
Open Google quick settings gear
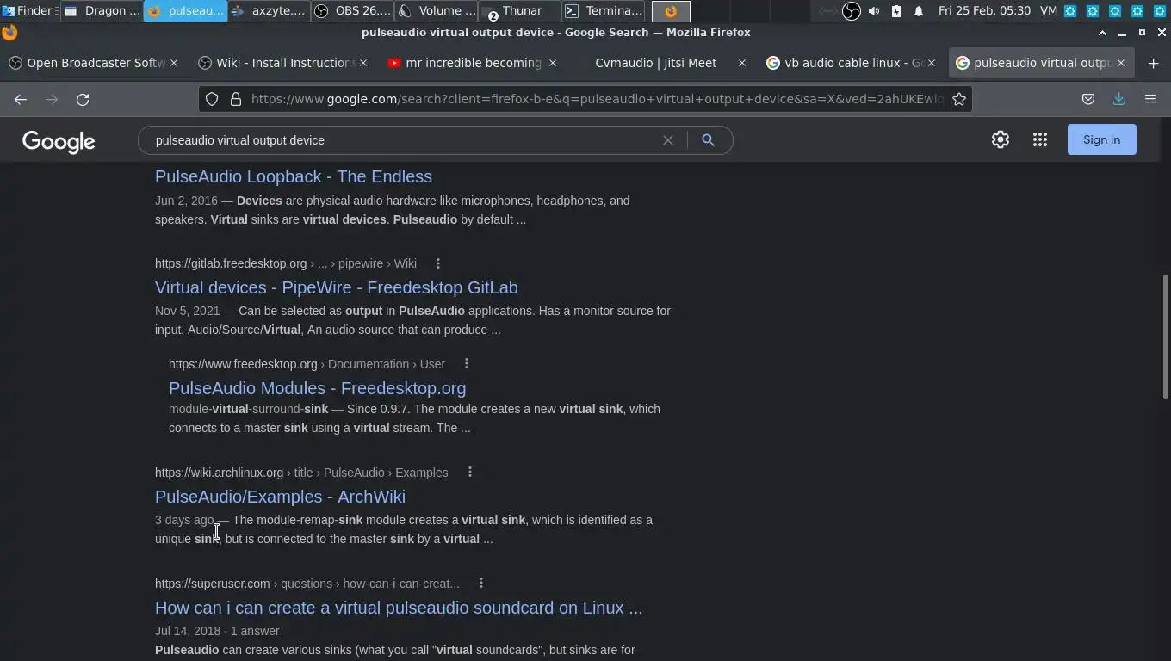pyautogui.click(x=1001, y=139)
